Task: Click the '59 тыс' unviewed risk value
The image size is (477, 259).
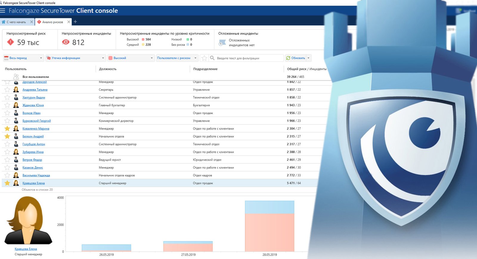Action: click(x=28, y=42)
